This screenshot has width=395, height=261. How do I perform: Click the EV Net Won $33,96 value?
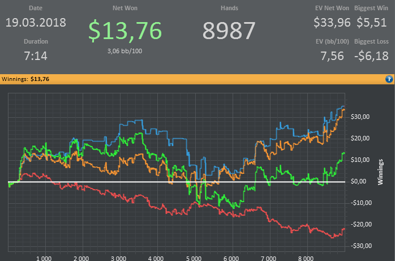[332, 23]
